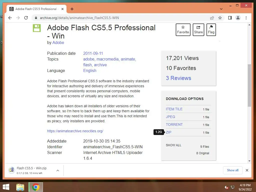Image resolution: width=256 pixels, height=192 pixels.
Task: Open the archive topic link
Action: click(x=100, y=65)
